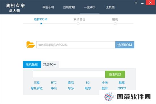Click the green 搜索机型 button
This screenshot has width=156, height=104.
pyautogui.click(x=115, y=74)
